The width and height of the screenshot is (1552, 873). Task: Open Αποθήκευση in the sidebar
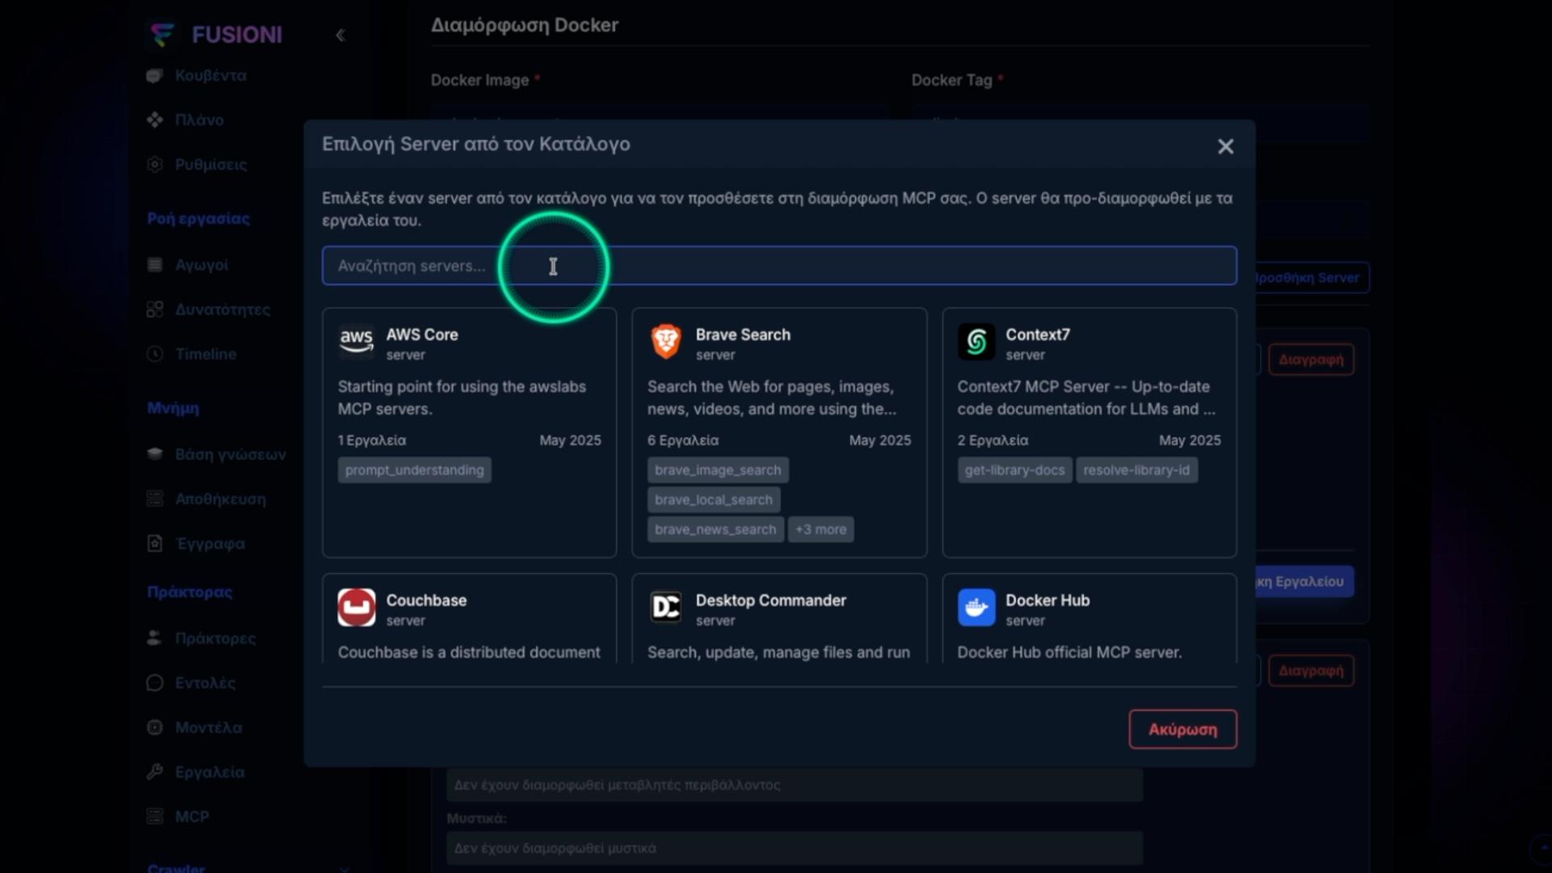coord(221,499)
